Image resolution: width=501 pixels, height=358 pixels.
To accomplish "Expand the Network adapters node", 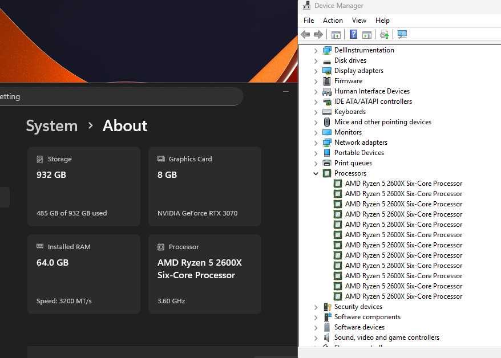I will (x=316, y=143).
